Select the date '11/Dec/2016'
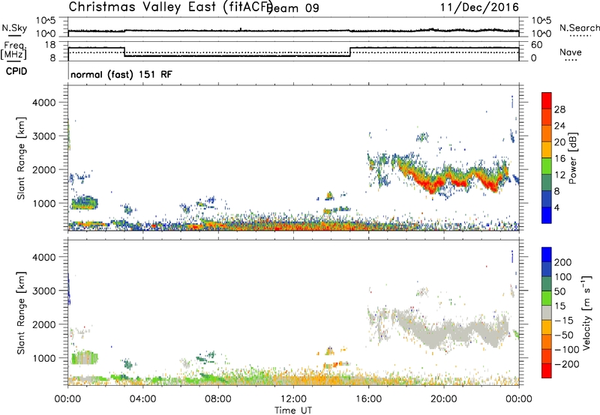Viewport: 600px width, 415px height. point(479,7)
